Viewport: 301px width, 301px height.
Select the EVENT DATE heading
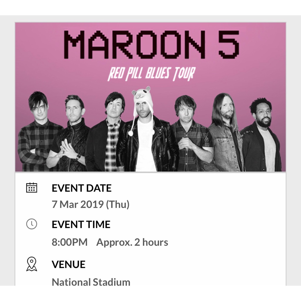click(x=82, y=188)
